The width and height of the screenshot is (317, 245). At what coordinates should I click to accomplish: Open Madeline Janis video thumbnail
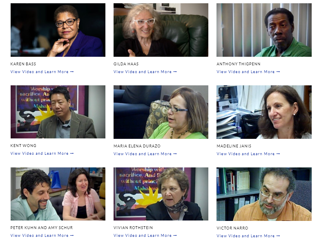click(264, 112)
